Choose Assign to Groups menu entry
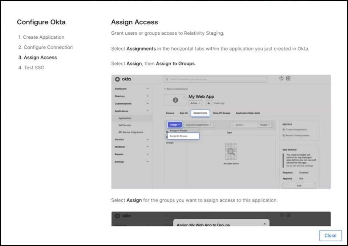The width and height of the screenshot is (348, 246). (183, 136)
